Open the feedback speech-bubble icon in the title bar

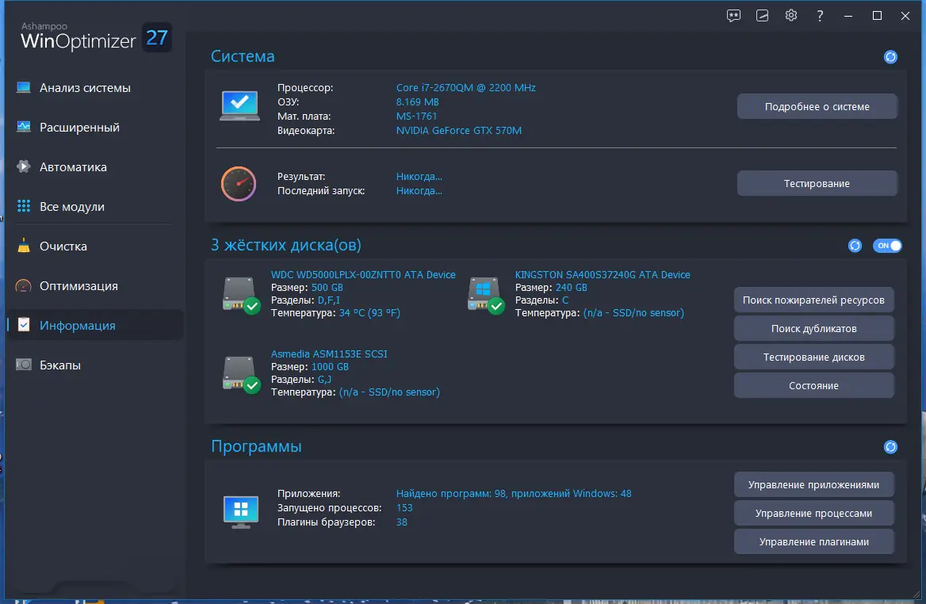click(x=733, y=16)
